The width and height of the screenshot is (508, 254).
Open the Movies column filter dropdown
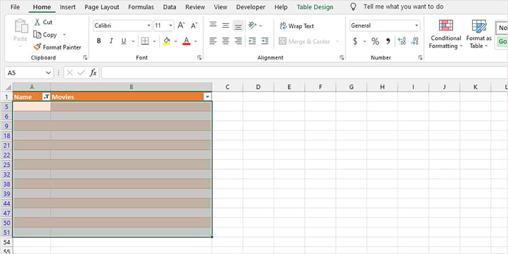coord(207,97)
